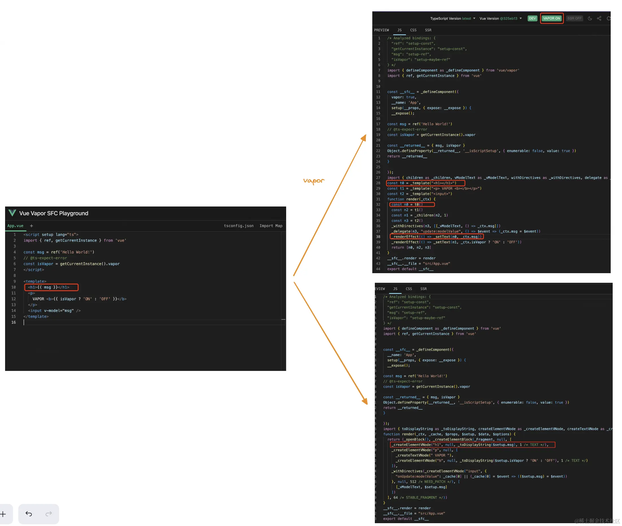622x526 pixels.
Task: Click the const t2 = _template("<input>") line
Action: tap(419, 194)
